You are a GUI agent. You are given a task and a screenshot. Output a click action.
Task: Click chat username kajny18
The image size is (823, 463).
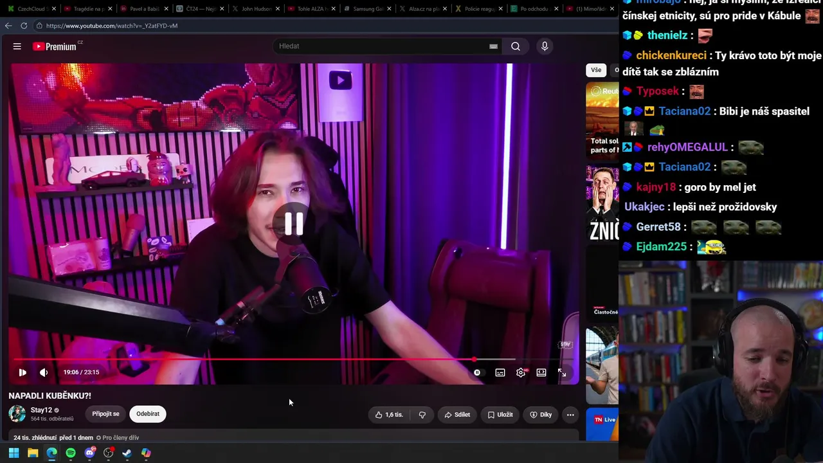pos(656,187)
